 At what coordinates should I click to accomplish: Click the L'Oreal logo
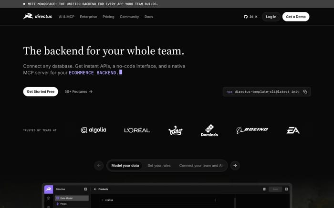click(x=137, y=130)
